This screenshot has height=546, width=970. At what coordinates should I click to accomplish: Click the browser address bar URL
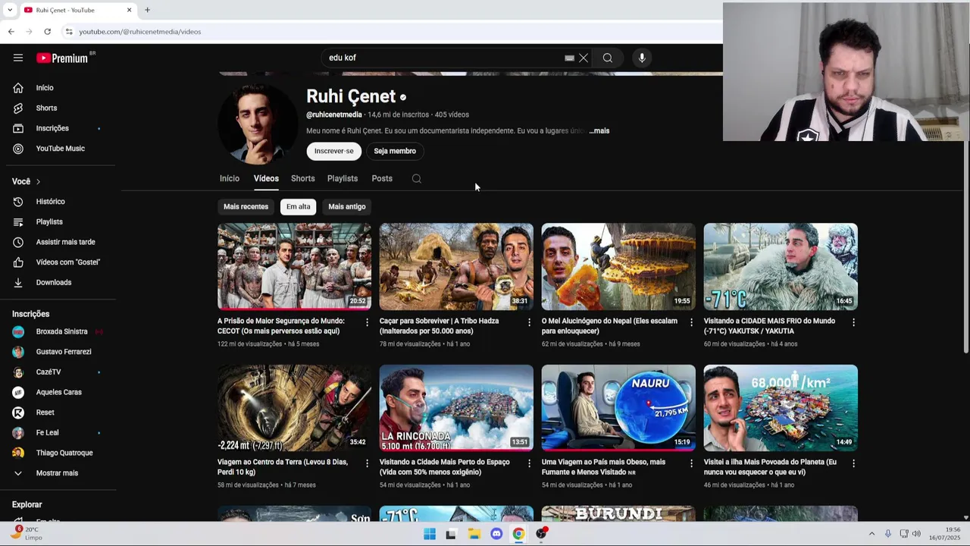point(140,32)
